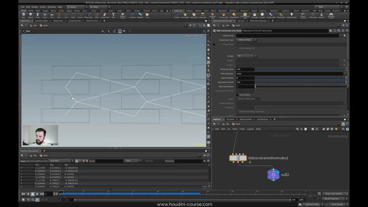Toggle the Use Custom checkbox
The height and width of the screenshot is (207, 368).
pos(237,95)
